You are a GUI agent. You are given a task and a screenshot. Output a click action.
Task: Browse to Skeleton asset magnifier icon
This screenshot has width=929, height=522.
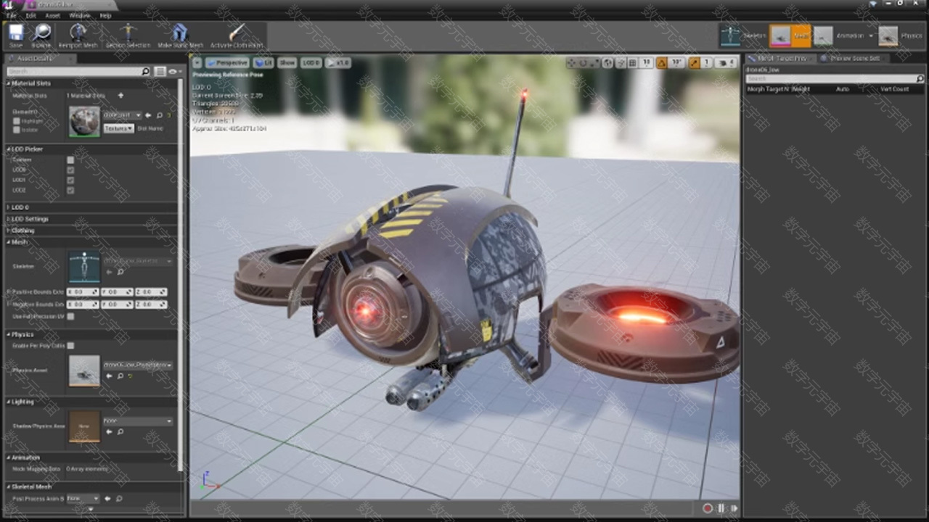click(120, 272)
